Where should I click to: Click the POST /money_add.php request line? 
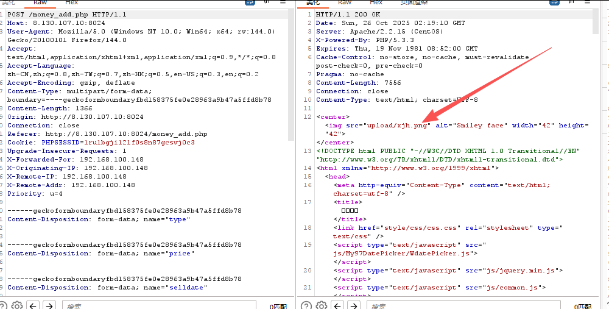67,15
